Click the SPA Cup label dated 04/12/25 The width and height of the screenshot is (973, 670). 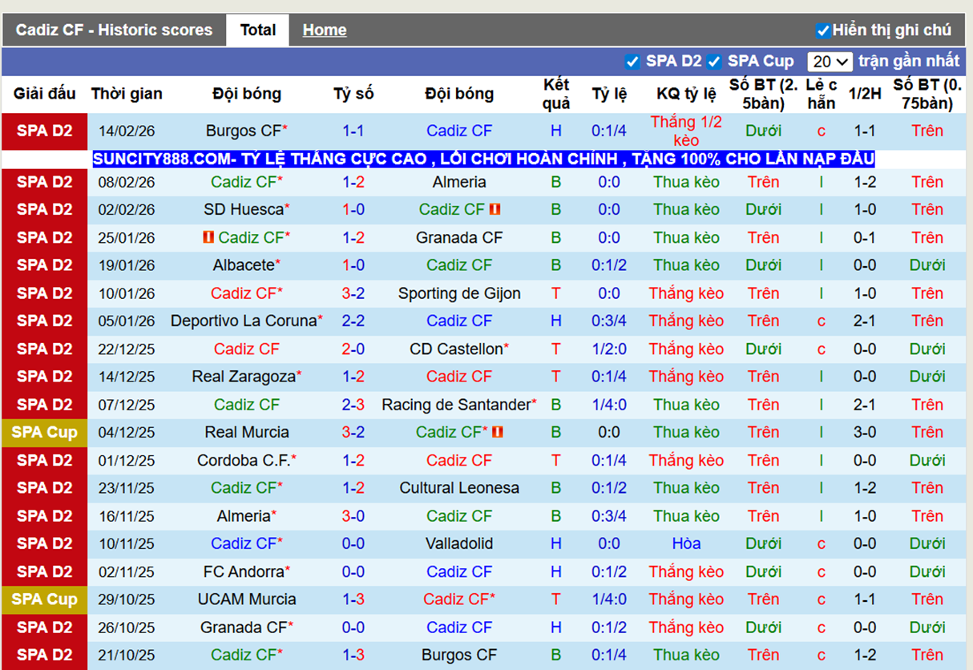coord(44,432)
